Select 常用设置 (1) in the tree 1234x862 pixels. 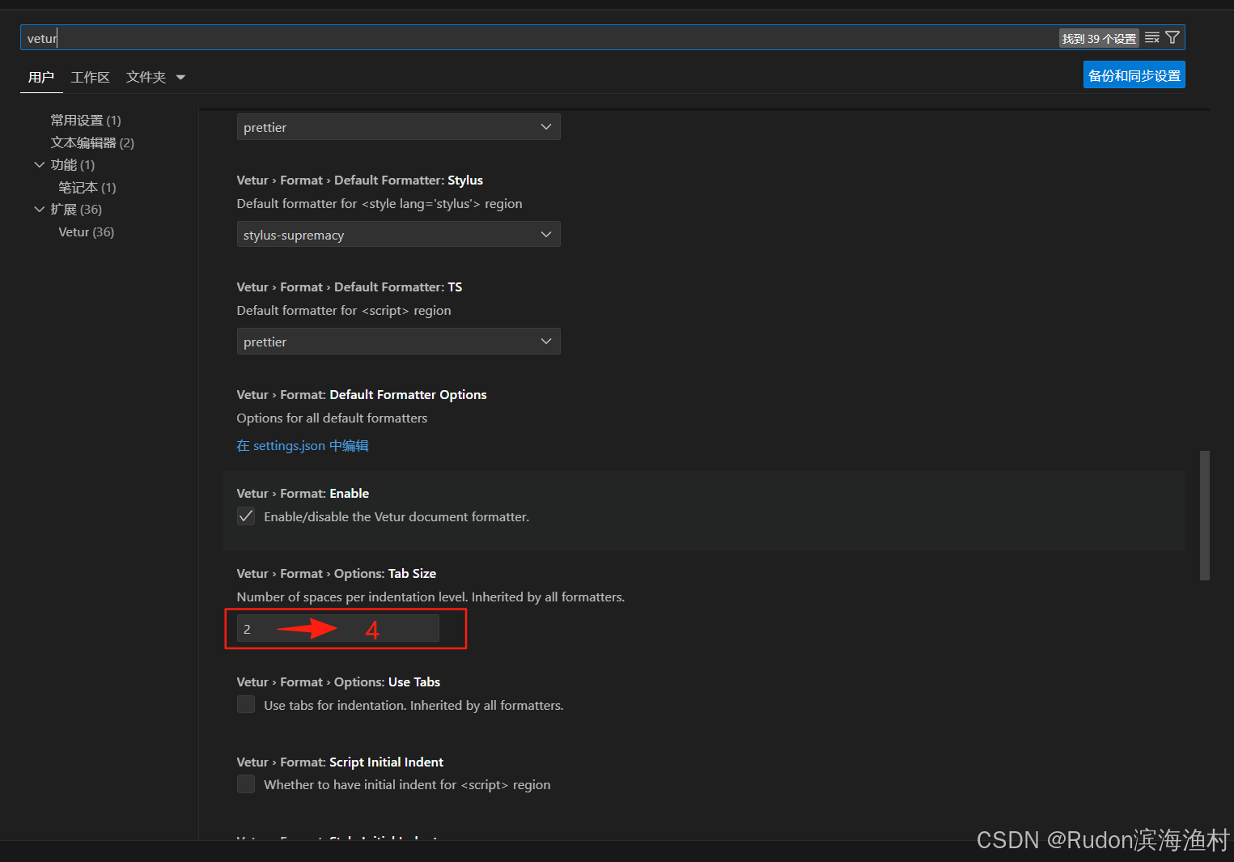point(86,120)
